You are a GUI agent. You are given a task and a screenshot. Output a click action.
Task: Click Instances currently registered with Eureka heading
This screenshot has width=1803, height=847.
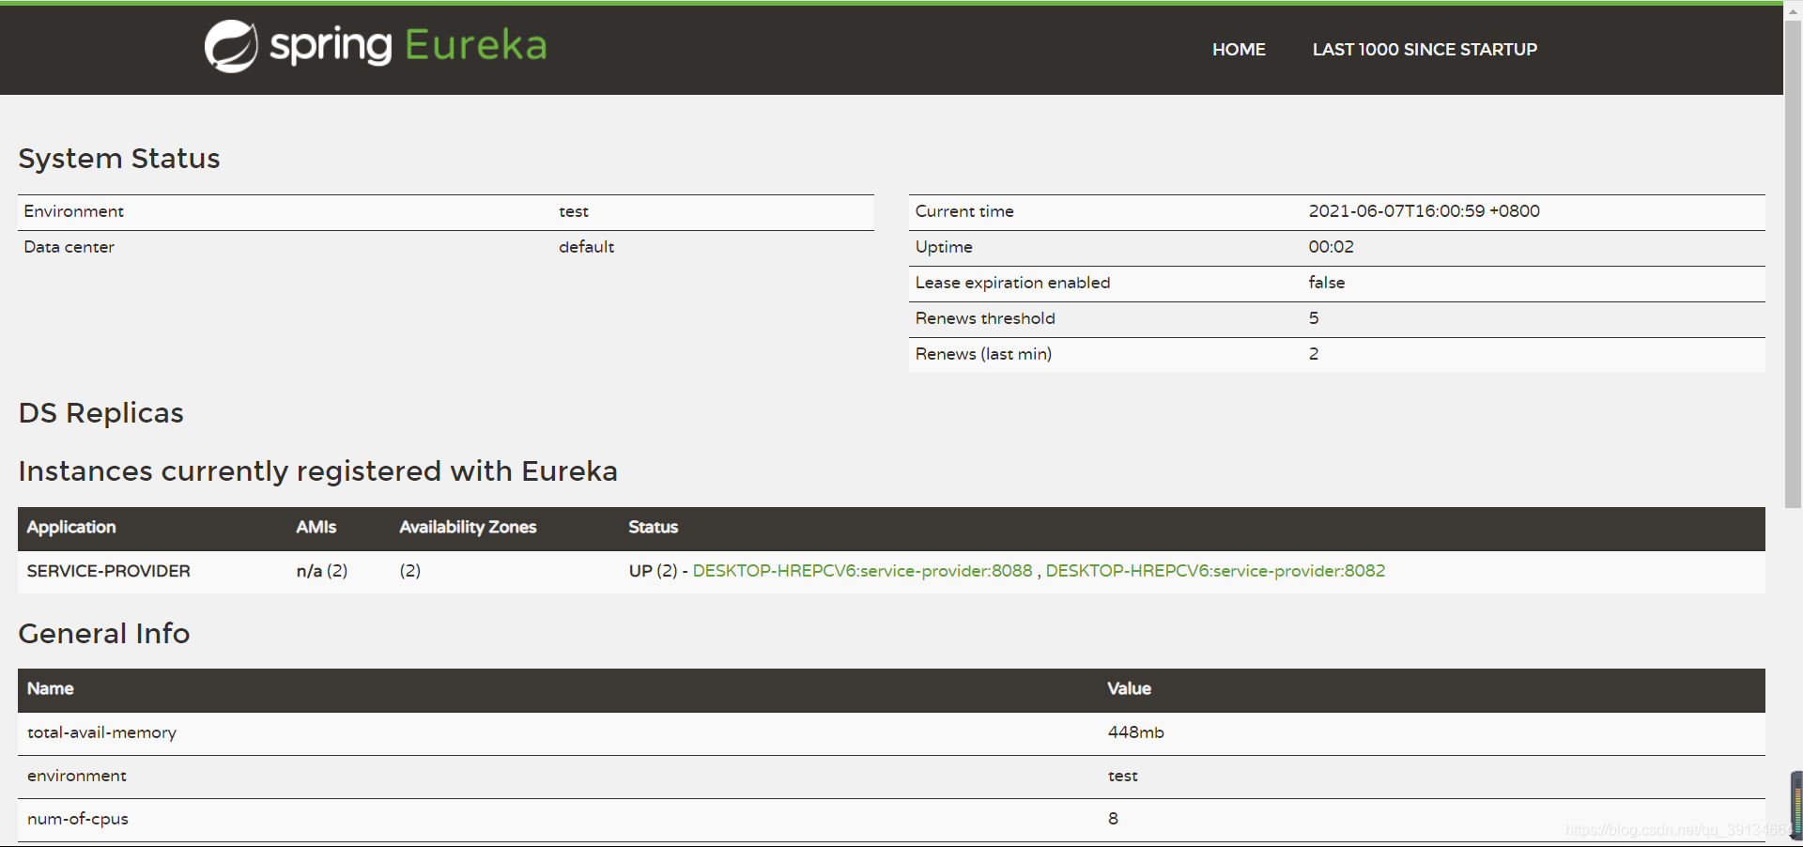pyautogui.click(x=317, y=471)
